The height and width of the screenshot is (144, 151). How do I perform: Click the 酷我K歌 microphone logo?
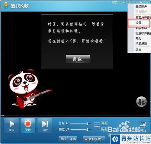tap(6, 5)
